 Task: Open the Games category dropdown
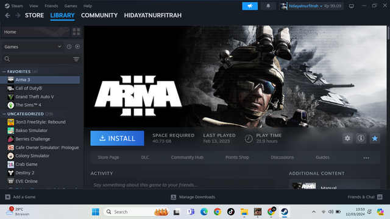pyautogui.click(x=32, y=47)
